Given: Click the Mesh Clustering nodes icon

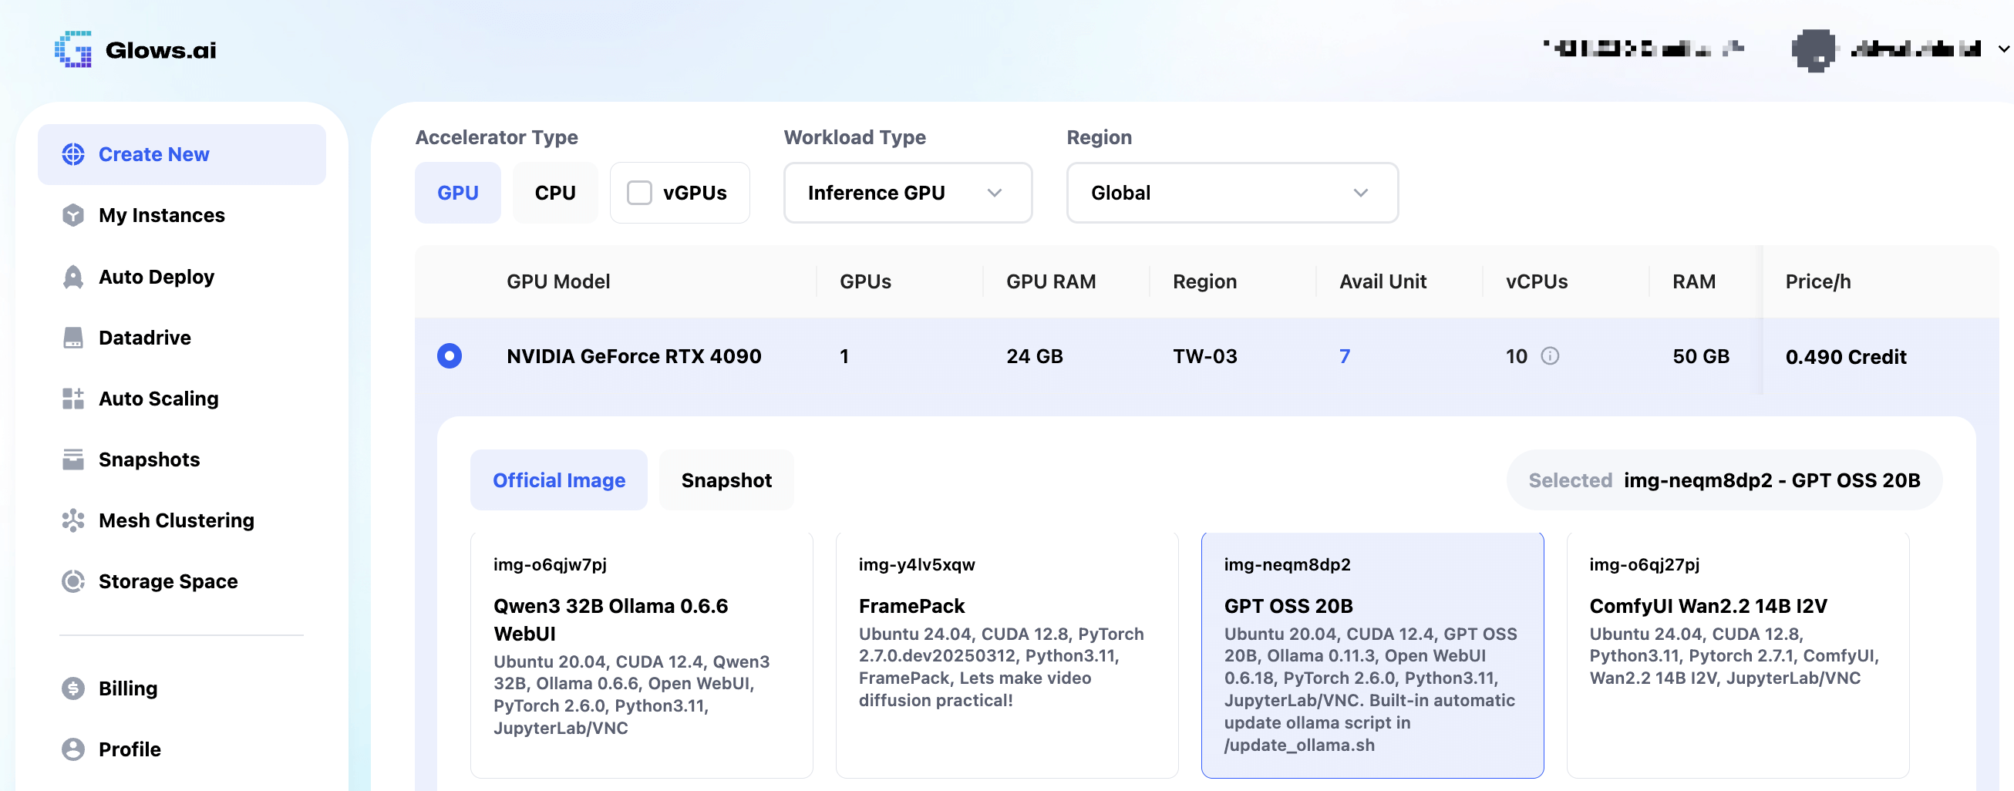Looking at the screenshot, I should tap(73, 520).
